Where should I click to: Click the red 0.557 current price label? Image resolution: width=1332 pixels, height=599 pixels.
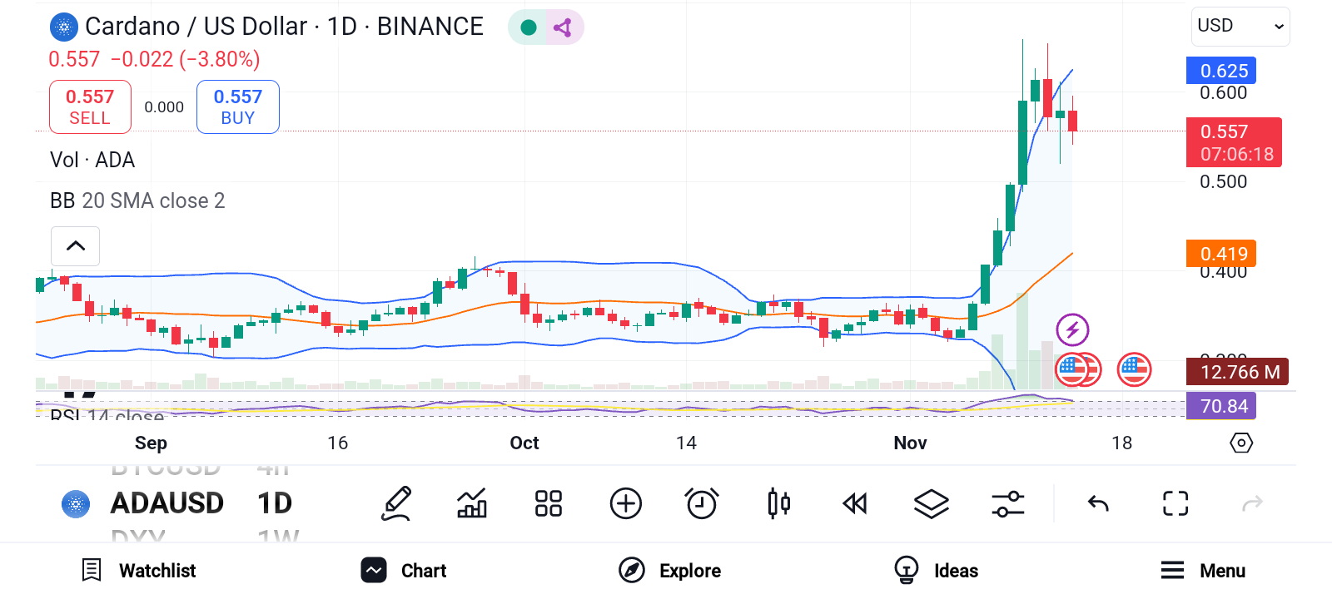pyautogui.click(x=1234, y=142)
